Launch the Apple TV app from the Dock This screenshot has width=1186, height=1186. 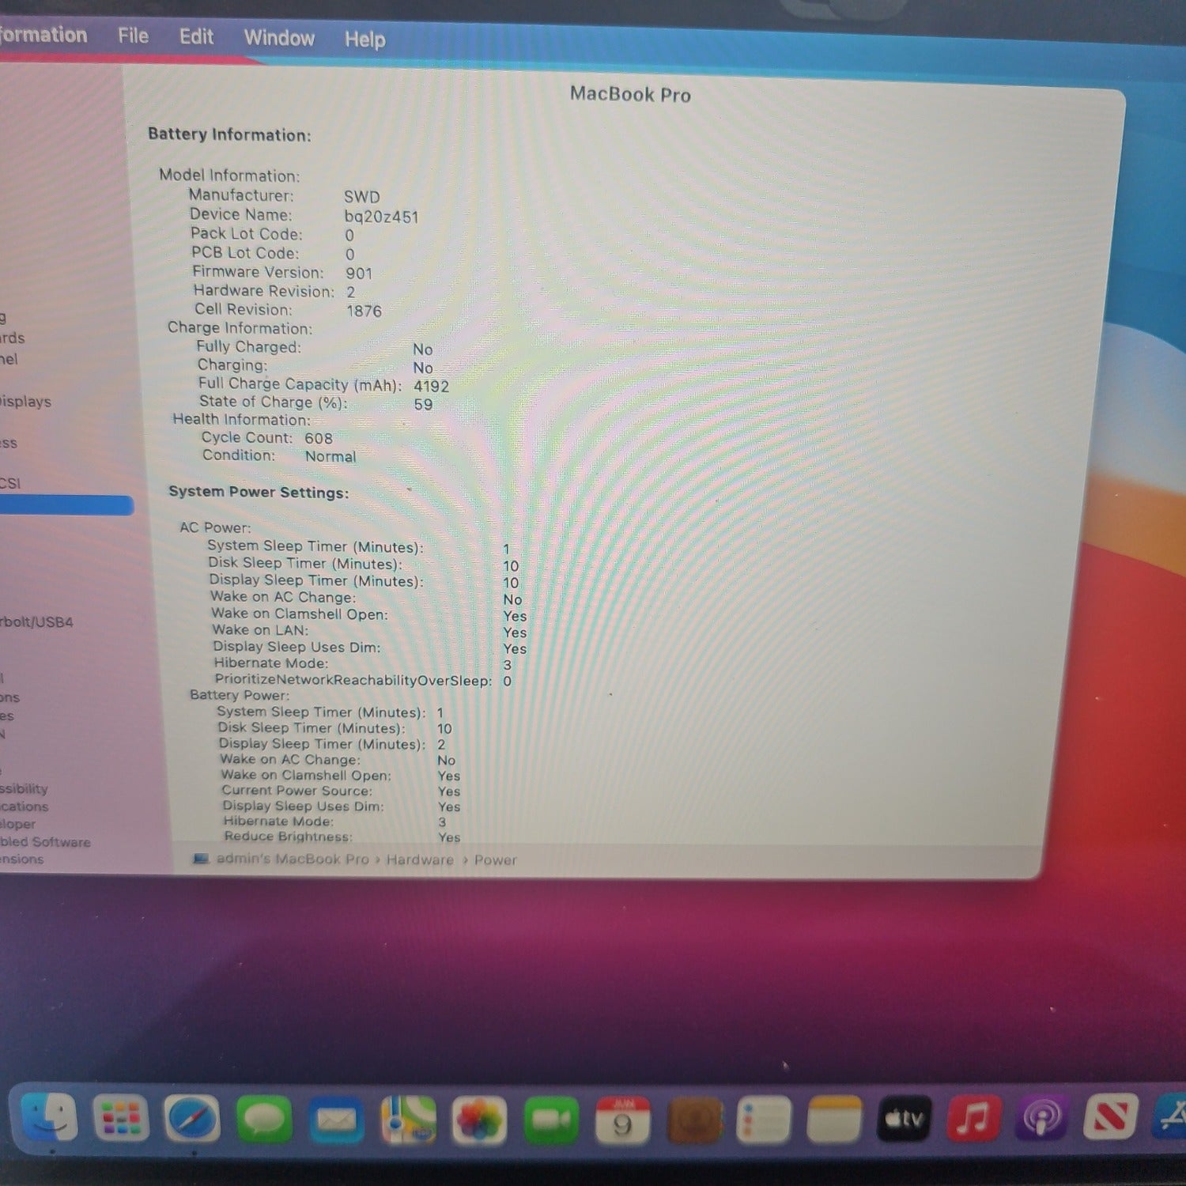tap(904, 1120)
